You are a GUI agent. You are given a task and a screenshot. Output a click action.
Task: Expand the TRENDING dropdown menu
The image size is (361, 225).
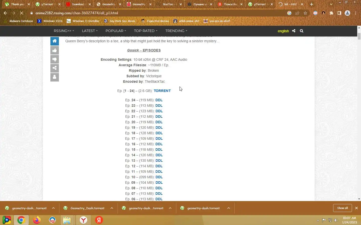click(x=176, y=31)
